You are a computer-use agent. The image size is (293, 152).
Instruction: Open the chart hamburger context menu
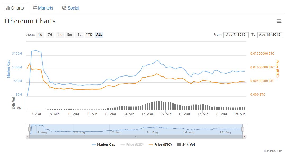pos(279,21)
